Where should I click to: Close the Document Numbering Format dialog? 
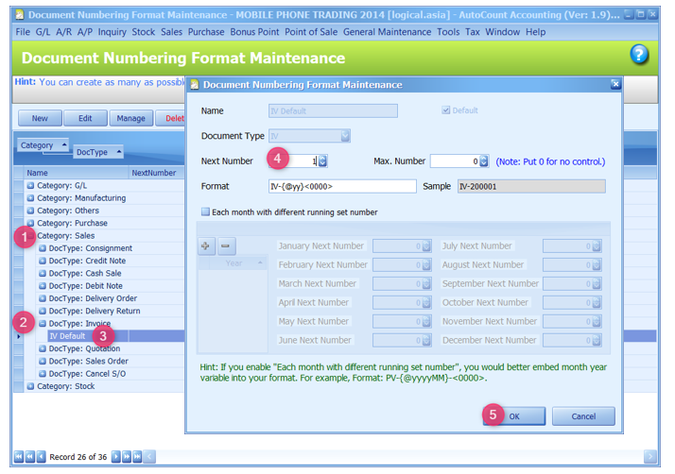pyautogui.click(x=615, y=84)
